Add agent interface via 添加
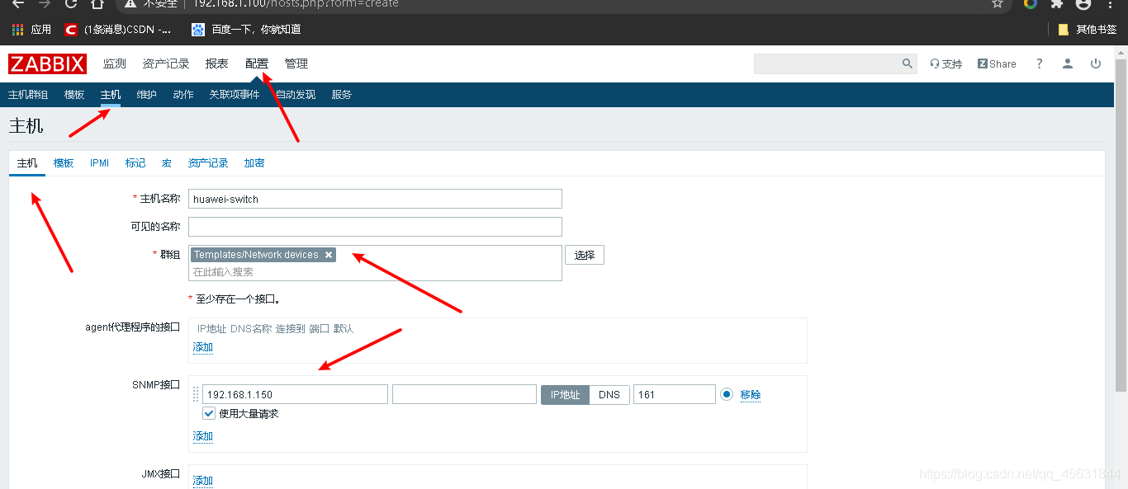This screenshot has height=489, width=1128. (203, 347)
